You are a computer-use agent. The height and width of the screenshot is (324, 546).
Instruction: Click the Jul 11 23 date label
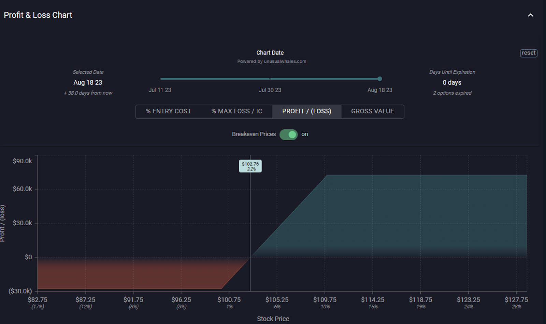(160, 90)
